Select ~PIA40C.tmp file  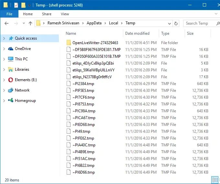click(x=84, y=145)
